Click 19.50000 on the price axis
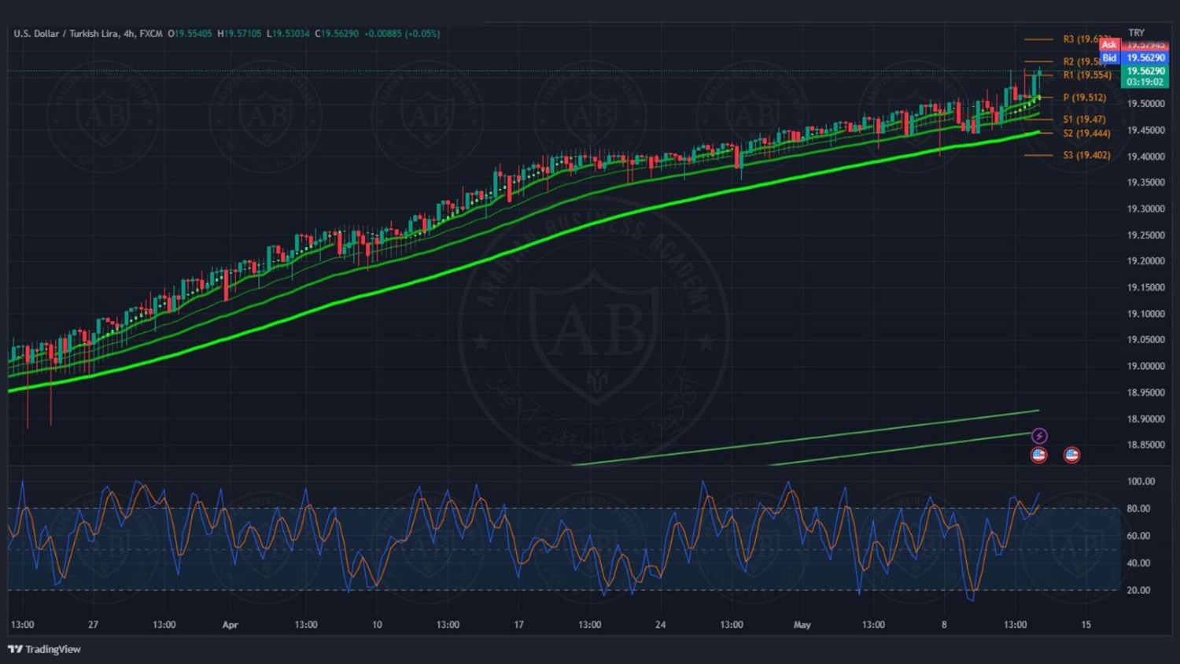 [1146, 104]
